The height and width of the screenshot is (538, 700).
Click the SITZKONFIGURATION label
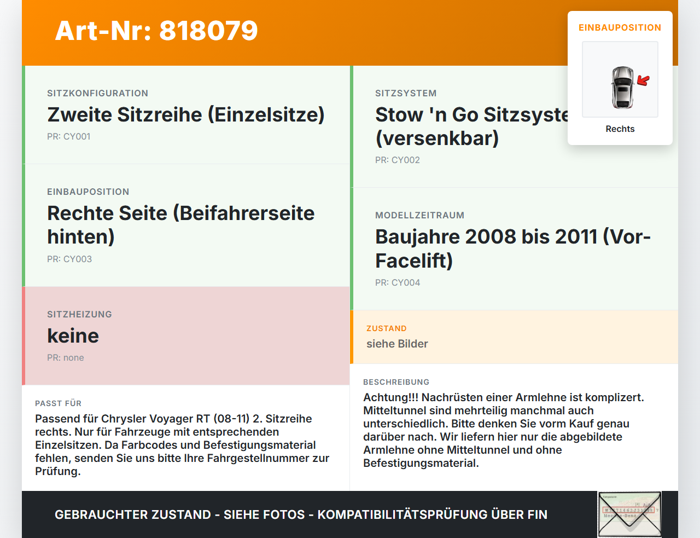[97, 93]
